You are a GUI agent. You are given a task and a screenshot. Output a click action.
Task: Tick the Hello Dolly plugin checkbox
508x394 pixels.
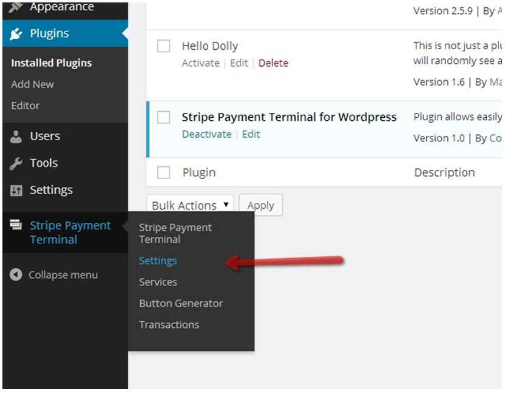pyautogui.click(x=163, y=46)
